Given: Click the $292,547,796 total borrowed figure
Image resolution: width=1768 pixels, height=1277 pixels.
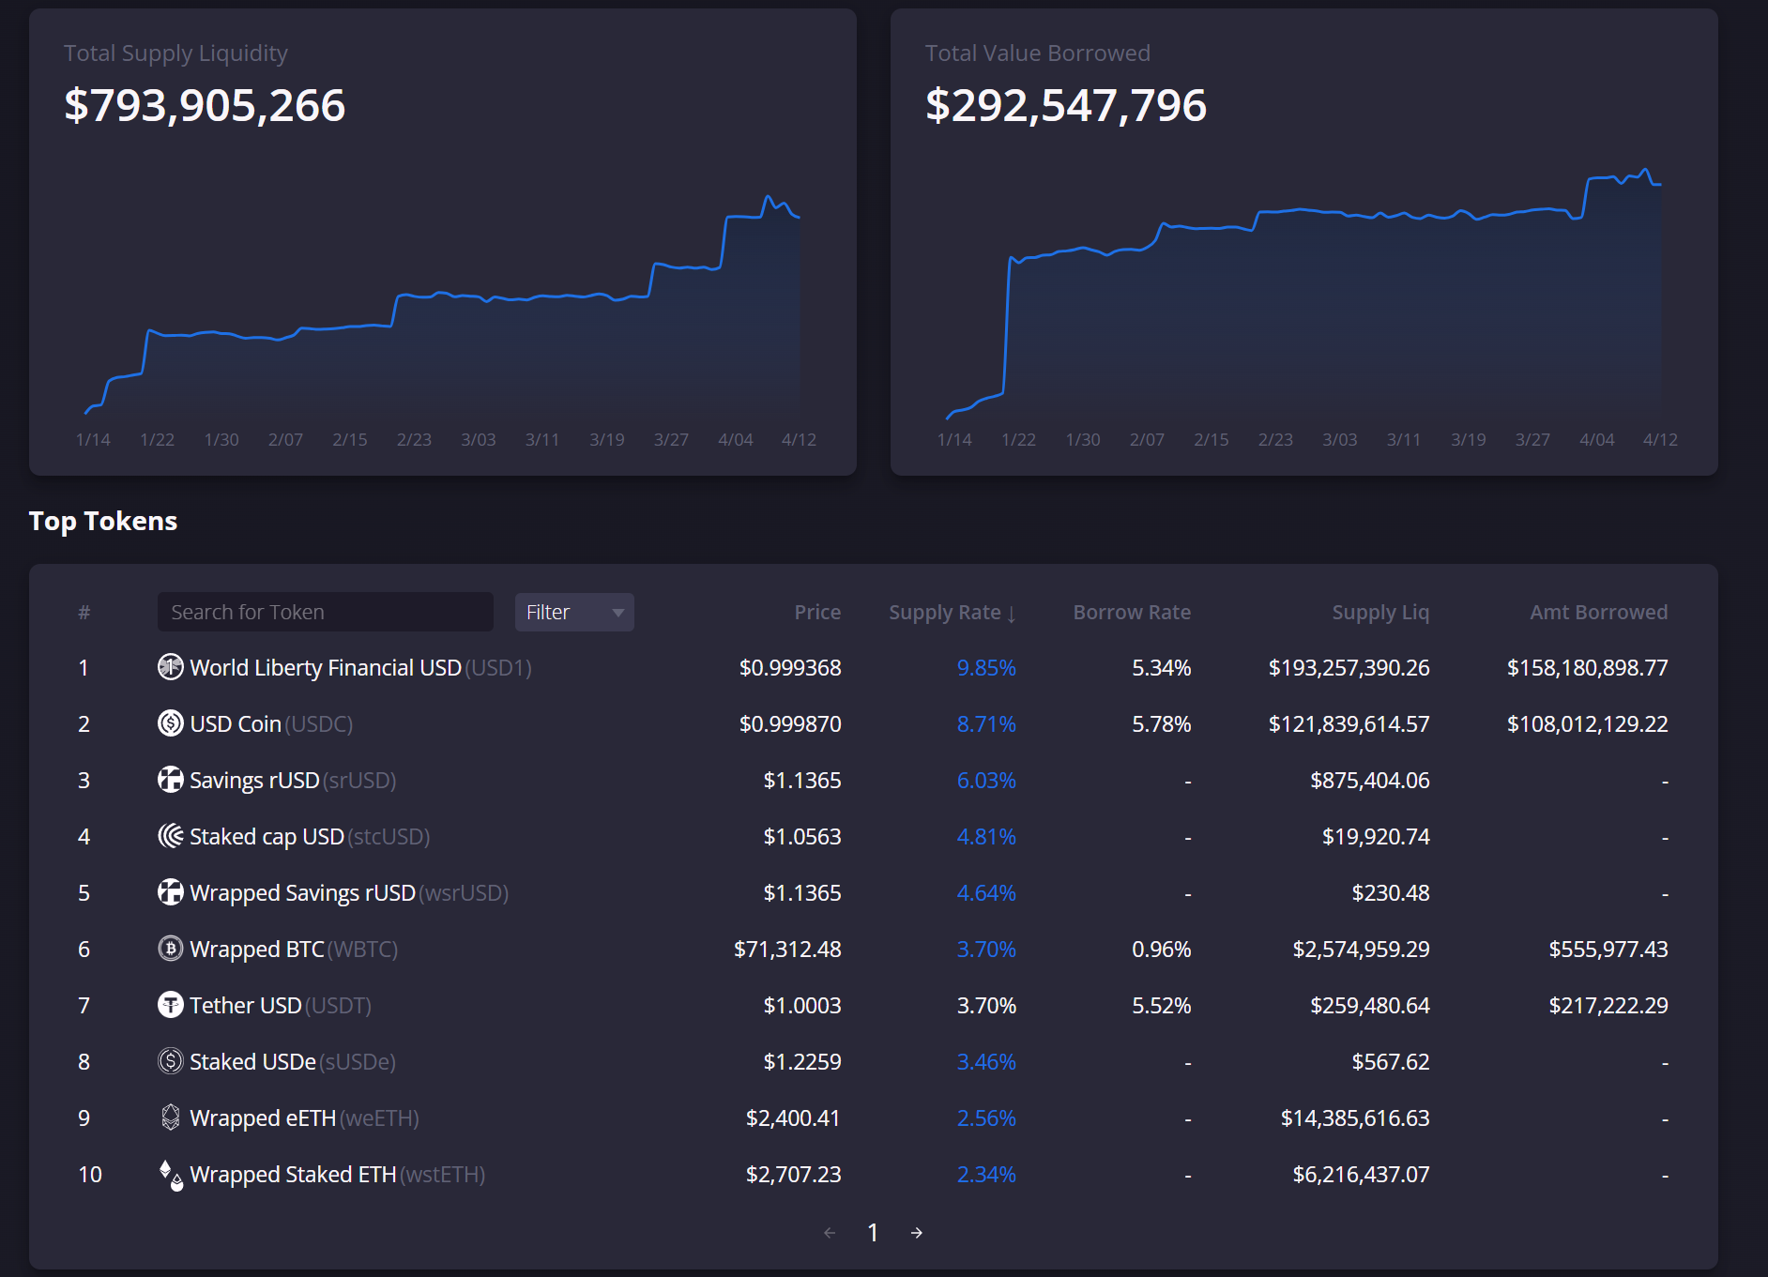Looking at the screenshot, I should point(1066,104).
